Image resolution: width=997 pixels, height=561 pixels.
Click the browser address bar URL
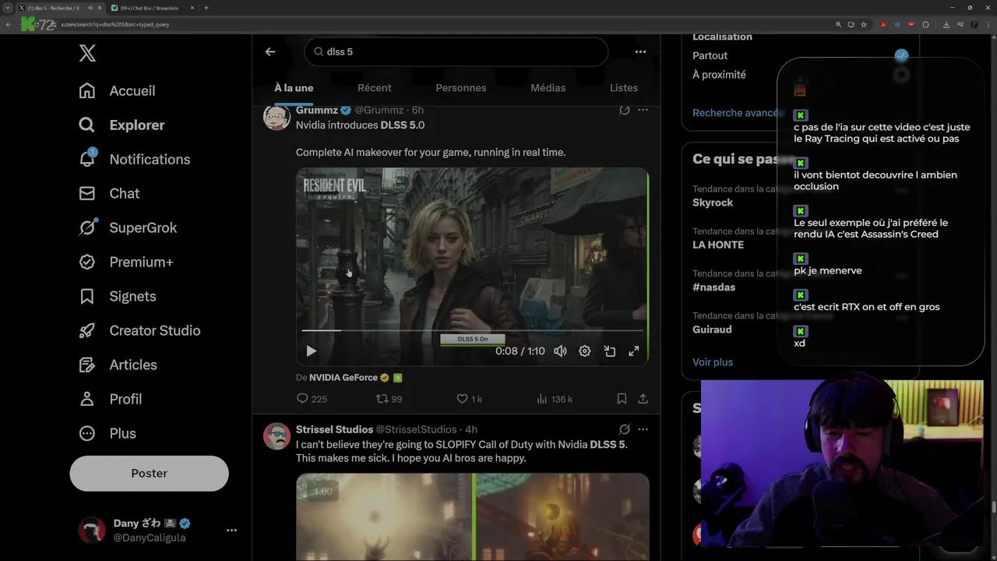[x=115, y=24]
